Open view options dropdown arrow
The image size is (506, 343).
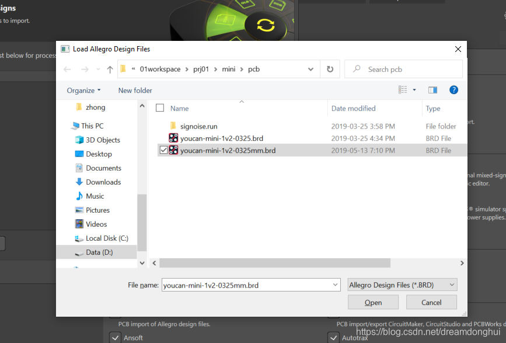coord(414,90)
